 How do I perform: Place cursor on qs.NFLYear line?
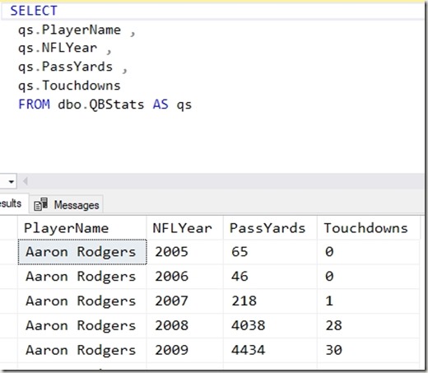(65, 49)
